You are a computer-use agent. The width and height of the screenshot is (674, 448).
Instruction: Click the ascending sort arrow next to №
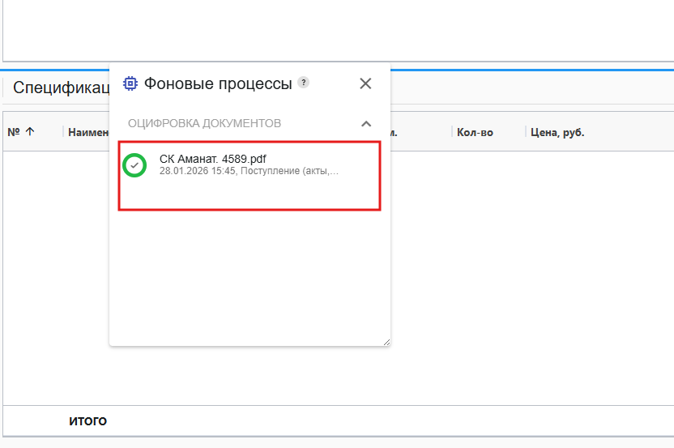[x=30, y=132]
